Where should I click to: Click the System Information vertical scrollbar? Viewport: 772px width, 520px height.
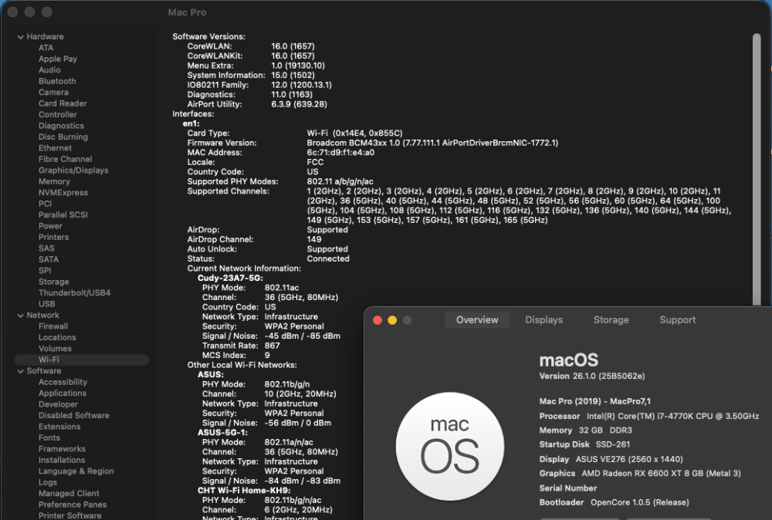tap(757, 170)
